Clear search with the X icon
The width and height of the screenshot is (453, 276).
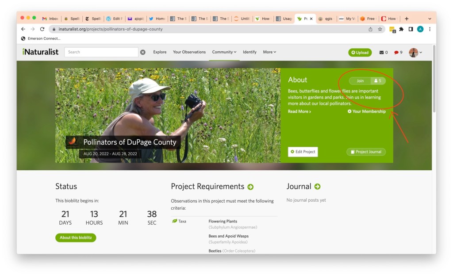point(143,52)
